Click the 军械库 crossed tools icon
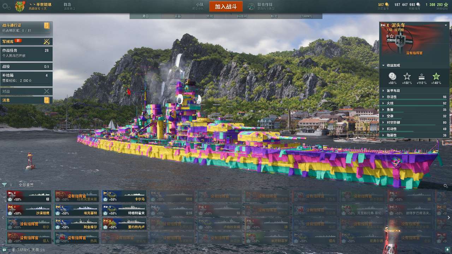The image size is (452, 254). point(47,41)
